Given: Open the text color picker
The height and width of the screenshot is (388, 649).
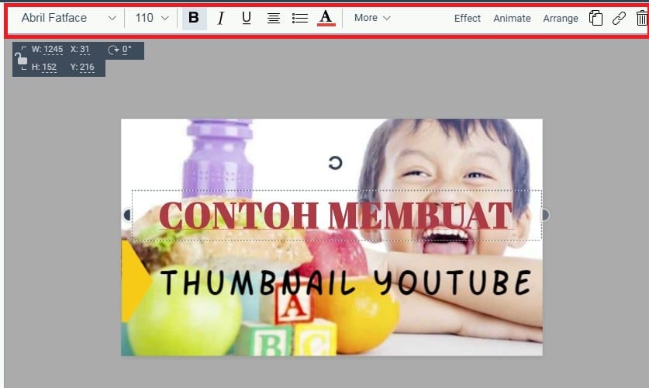Looking at the screenshot, I should (326, 18).
